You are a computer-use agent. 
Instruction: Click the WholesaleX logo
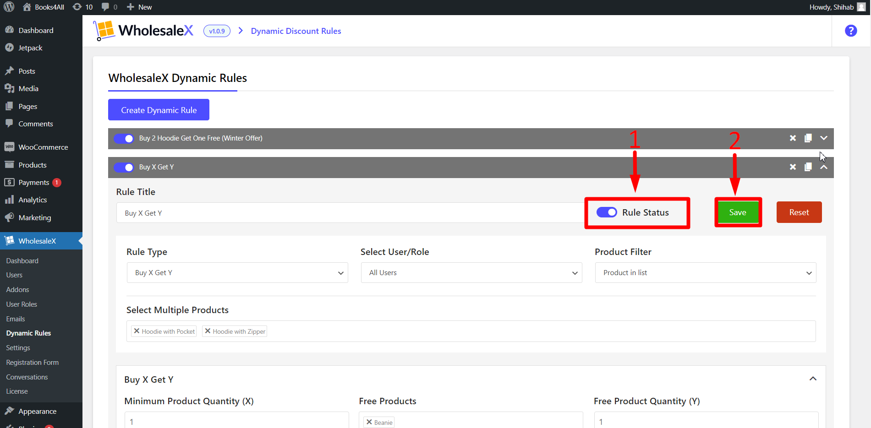coord(143,31)
